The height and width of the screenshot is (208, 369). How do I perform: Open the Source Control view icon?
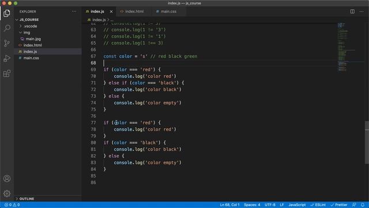pyautogui.click(x=7, y=43)
